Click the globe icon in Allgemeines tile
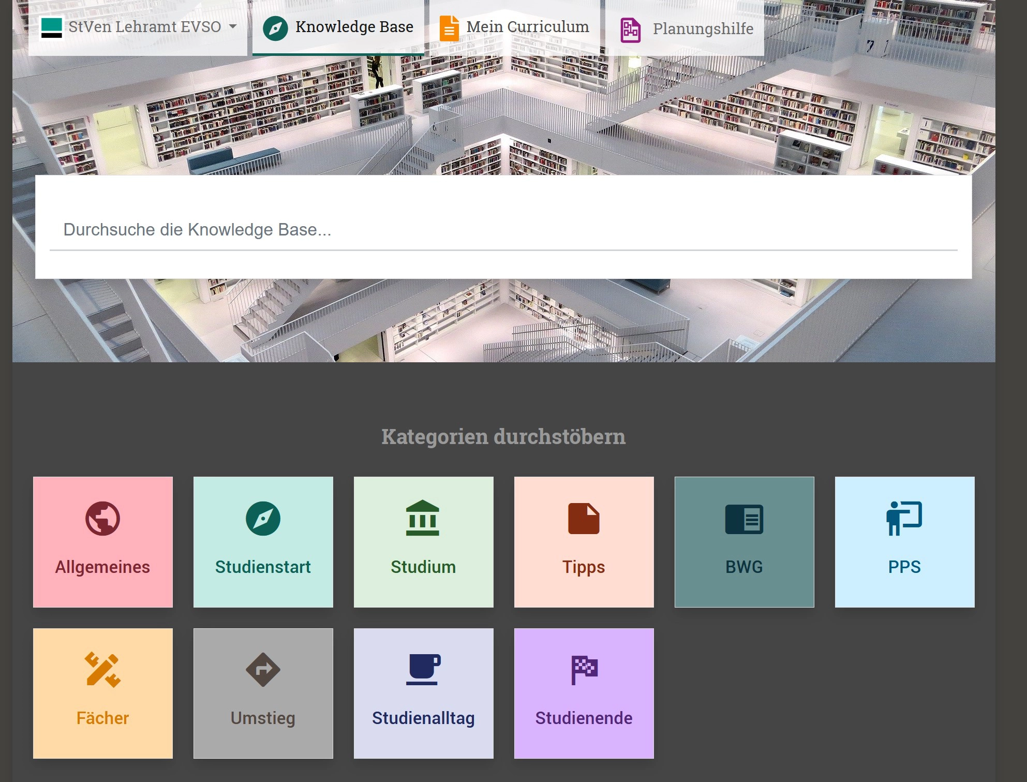This screenshot has width=1027, height=782. coord(102,518)
